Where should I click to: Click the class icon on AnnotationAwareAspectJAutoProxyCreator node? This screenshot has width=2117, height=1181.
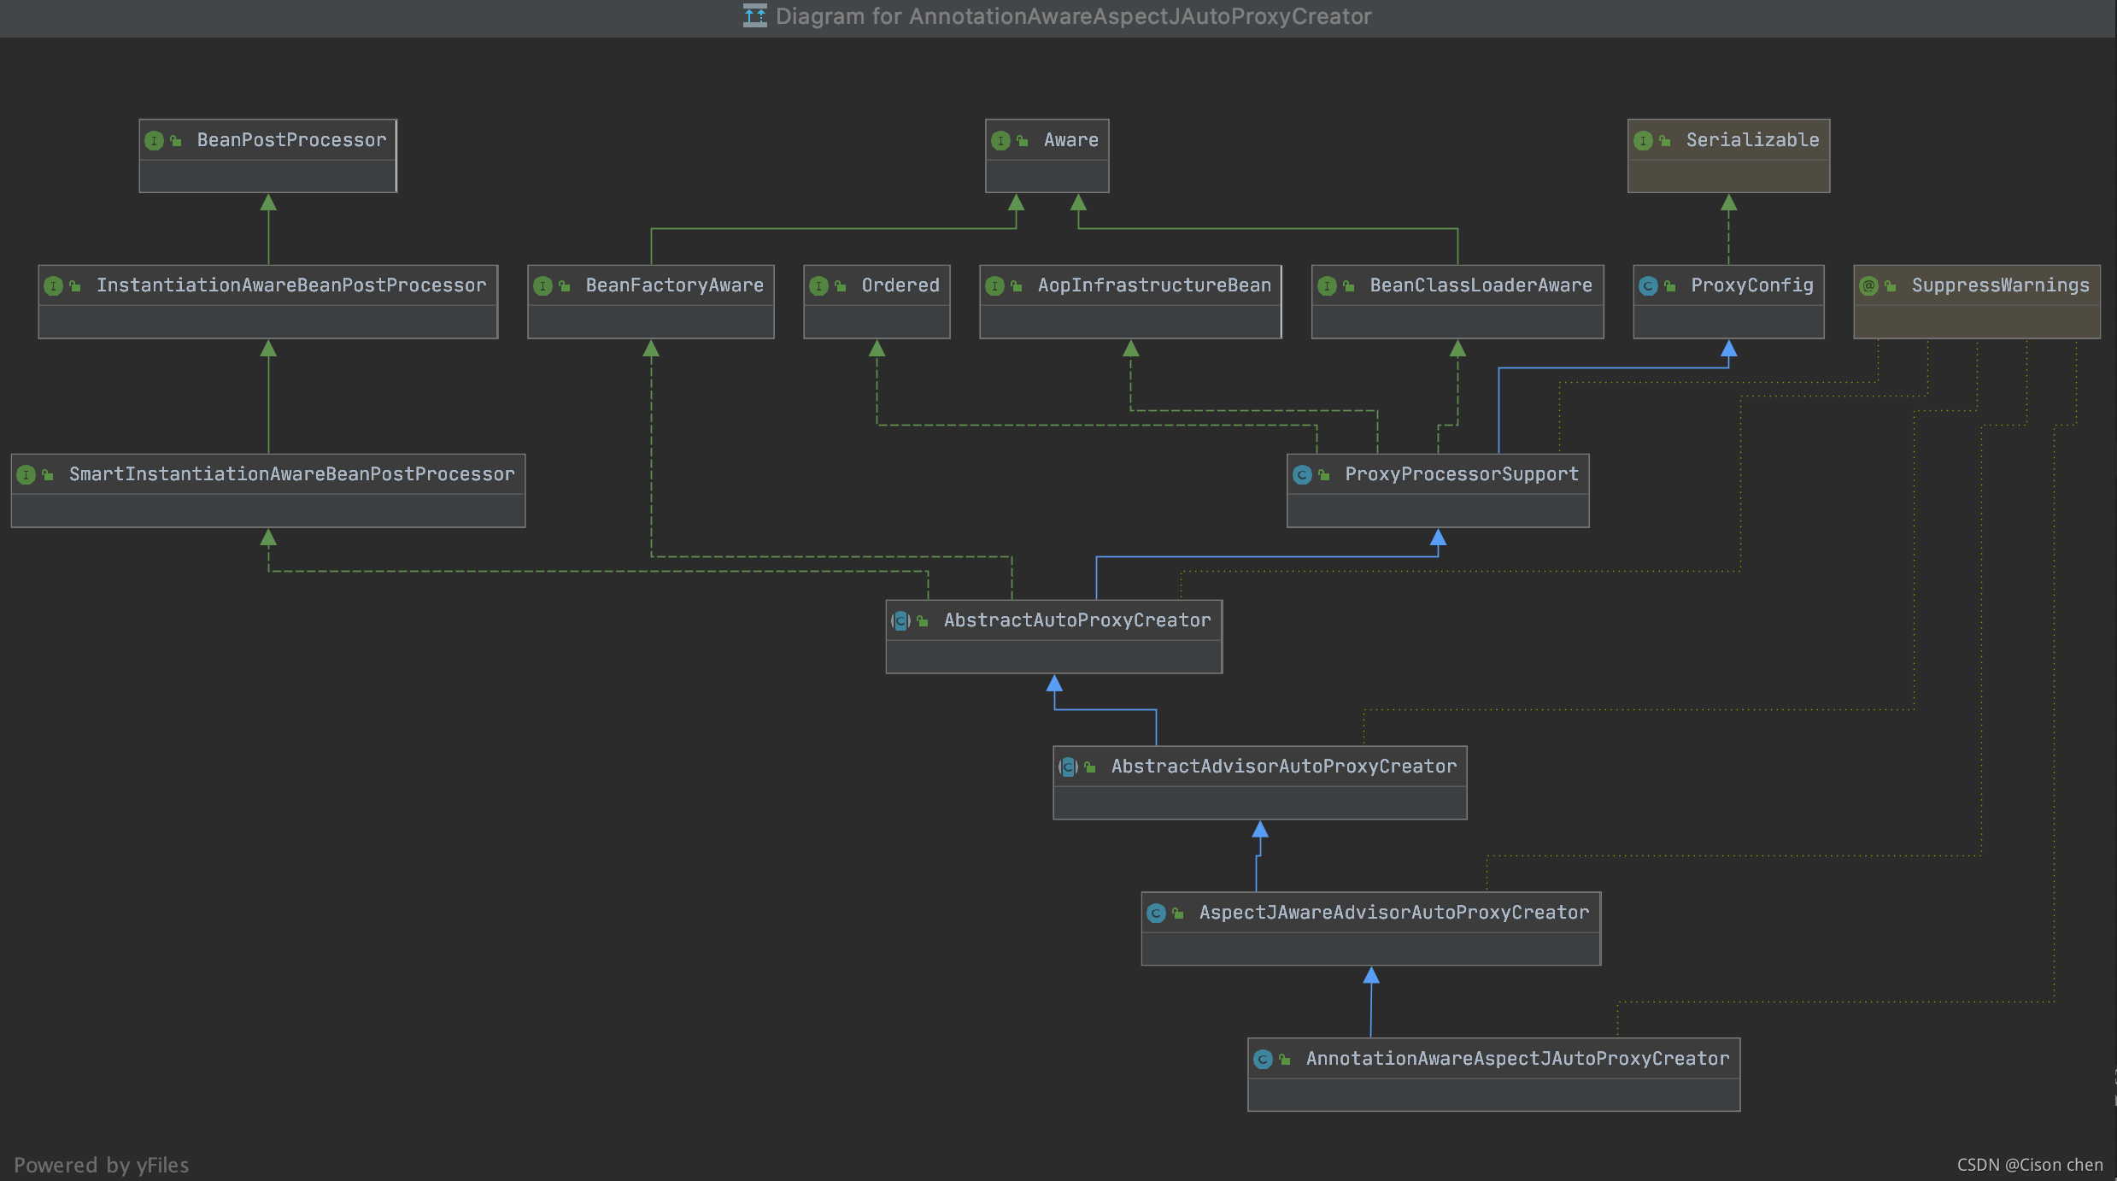pos(1263,1060)
